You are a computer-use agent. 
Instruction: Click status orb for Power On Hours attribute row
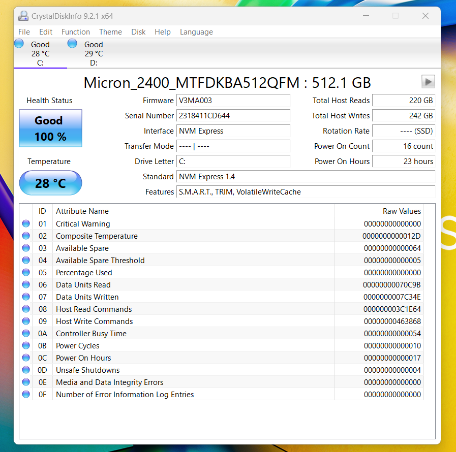(26, 358)
